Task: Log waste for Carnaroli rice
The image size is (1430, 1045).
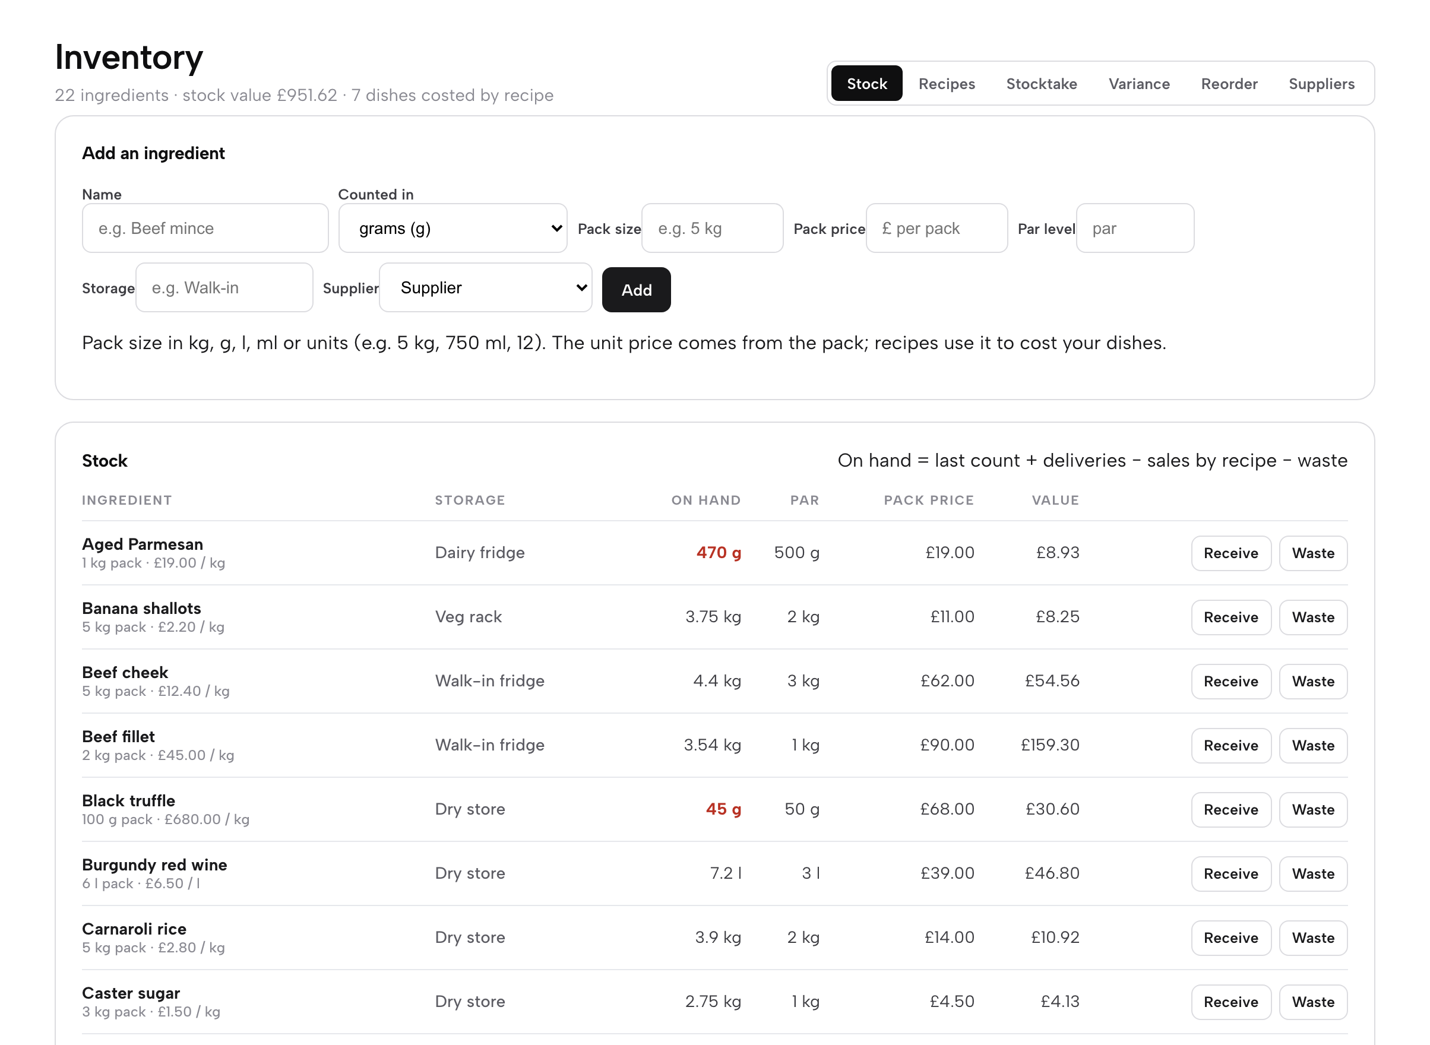Action: coord(1312,938)
